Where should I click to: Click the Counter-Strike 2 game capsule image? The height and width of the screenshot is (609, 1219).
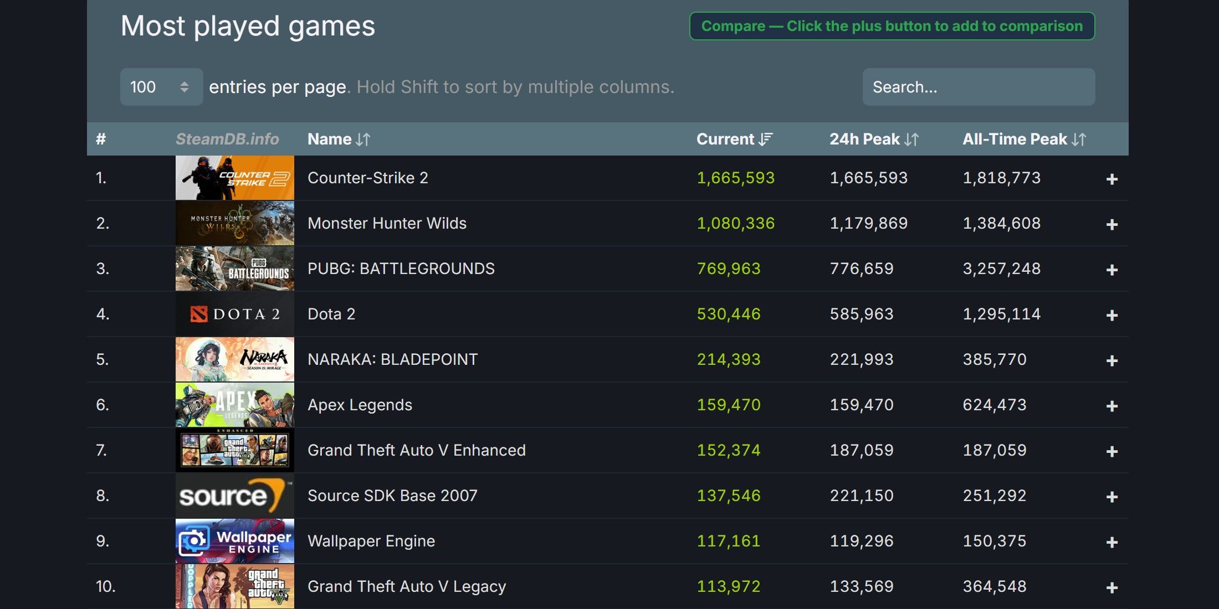pyautogui.click(x=234, y=178)
